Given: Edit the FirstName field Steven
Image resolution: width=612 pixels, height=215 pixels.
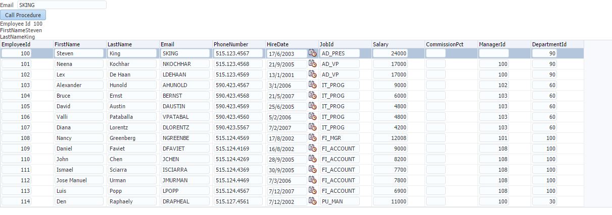Looking at the screenshot, I should point(79,53).
